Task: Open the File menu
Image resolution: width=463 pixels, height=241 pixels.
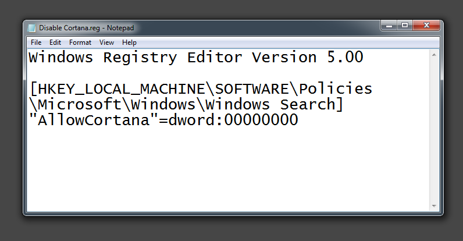Action: (x=36, y=42)
